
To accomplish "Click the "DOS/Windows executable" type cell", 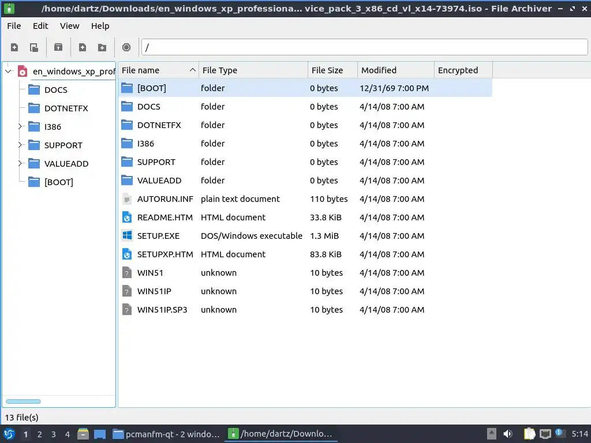I will click(x=252, y=236).
